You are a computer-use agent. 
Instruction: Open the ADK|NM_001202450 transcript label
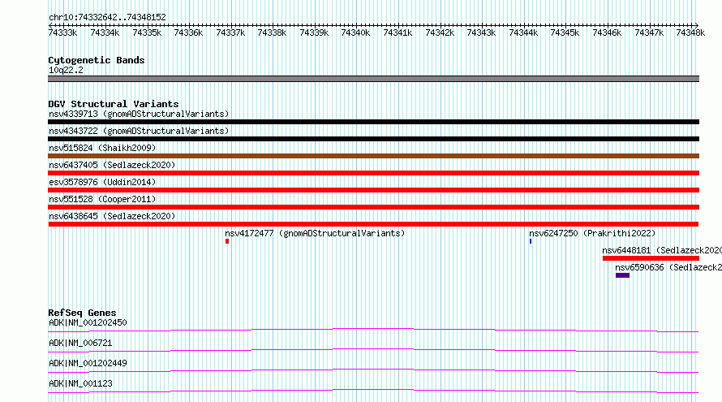tap(88, 322)
